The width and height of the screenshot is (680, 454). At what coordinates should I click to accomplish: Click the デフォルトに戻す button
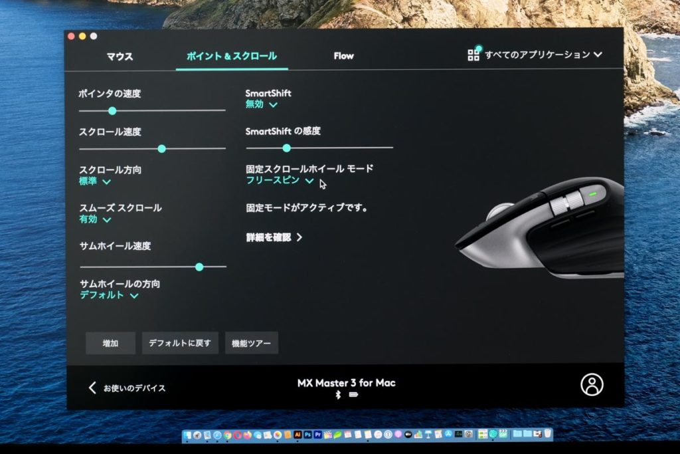coord(180,343)
